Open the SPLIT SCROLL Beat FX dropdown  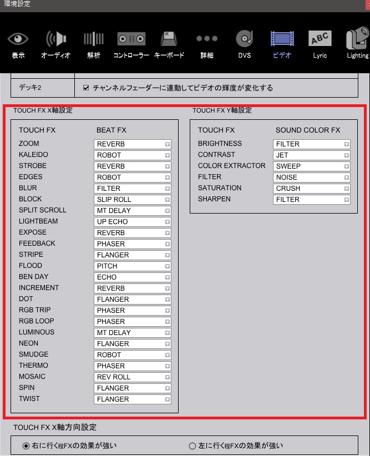(133, 210)
